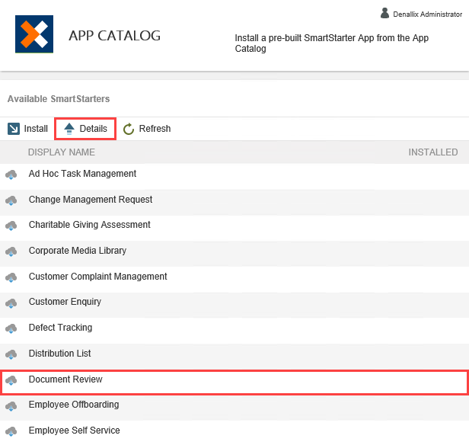The image size is (469, 445).
Task: Click the APP CATALOG title text
Action: (114, 36)
